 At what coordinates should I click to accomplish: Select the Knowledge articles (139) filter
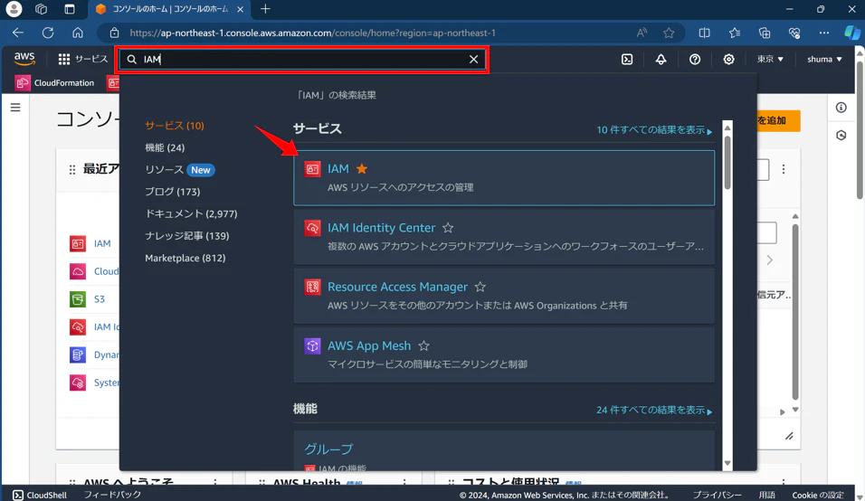(x=187, y=236)
